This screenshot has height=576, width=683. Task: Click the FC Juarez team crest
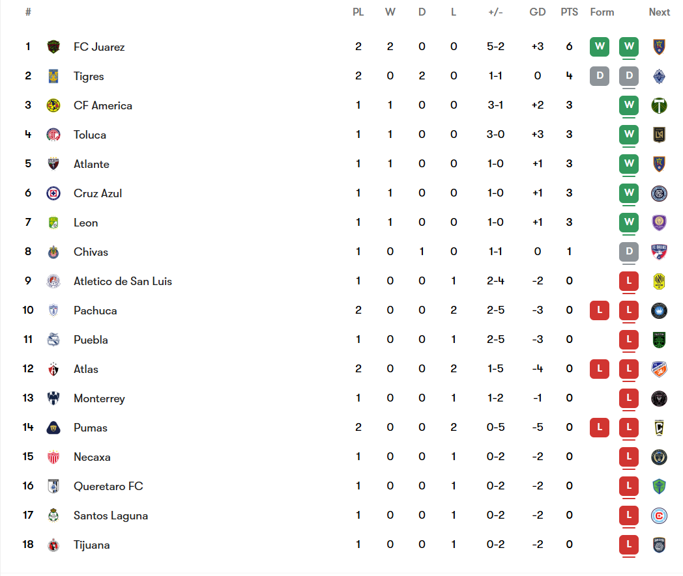(53, 47)
